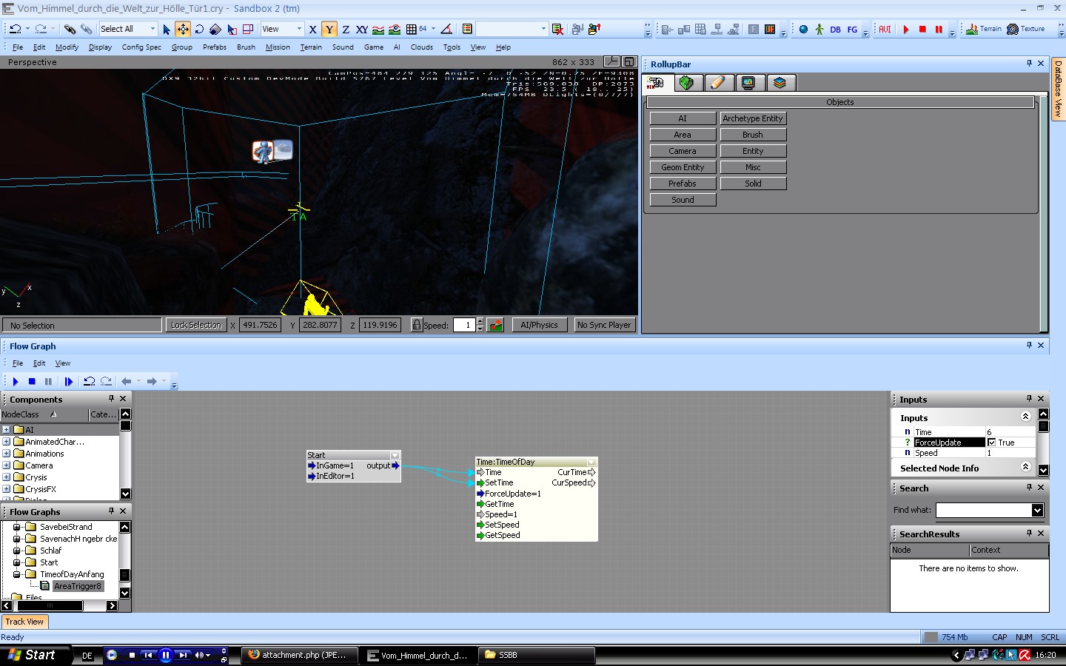Open the FG Flow Graph editor button
Viewport: 1066px width, 666px height.
pos(852,30)
